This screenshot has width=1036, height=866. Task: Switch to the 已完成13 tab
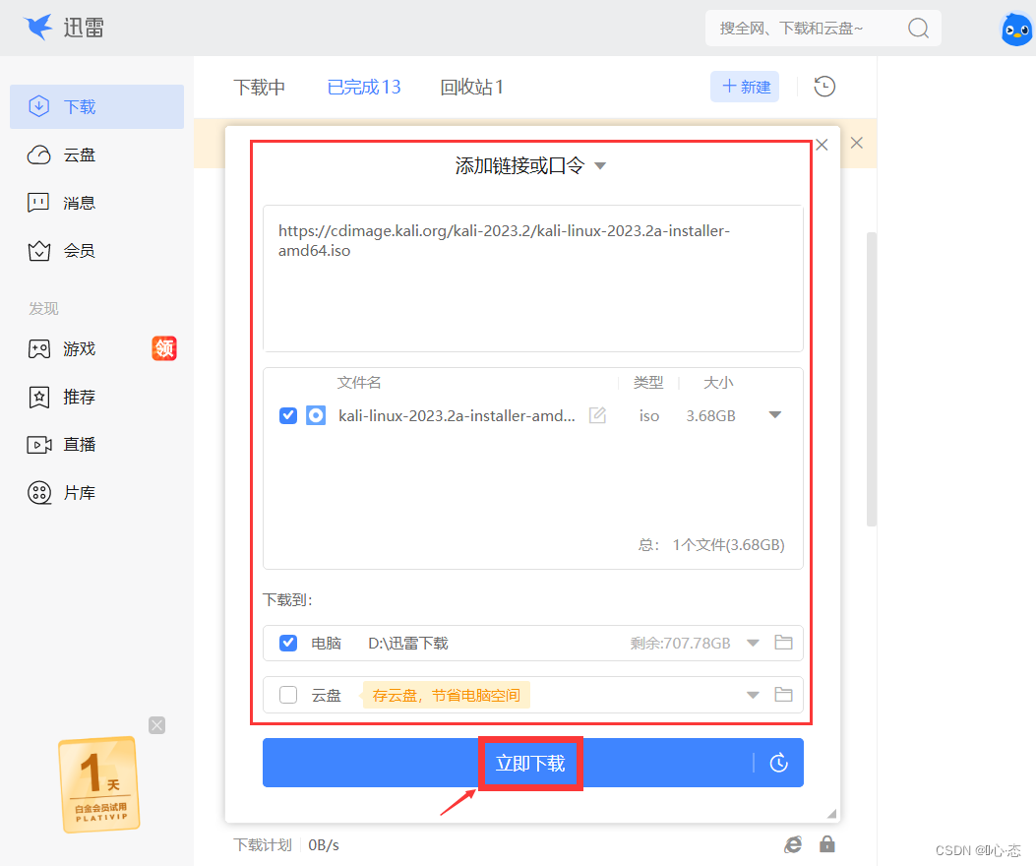click(x=364, y=87)
